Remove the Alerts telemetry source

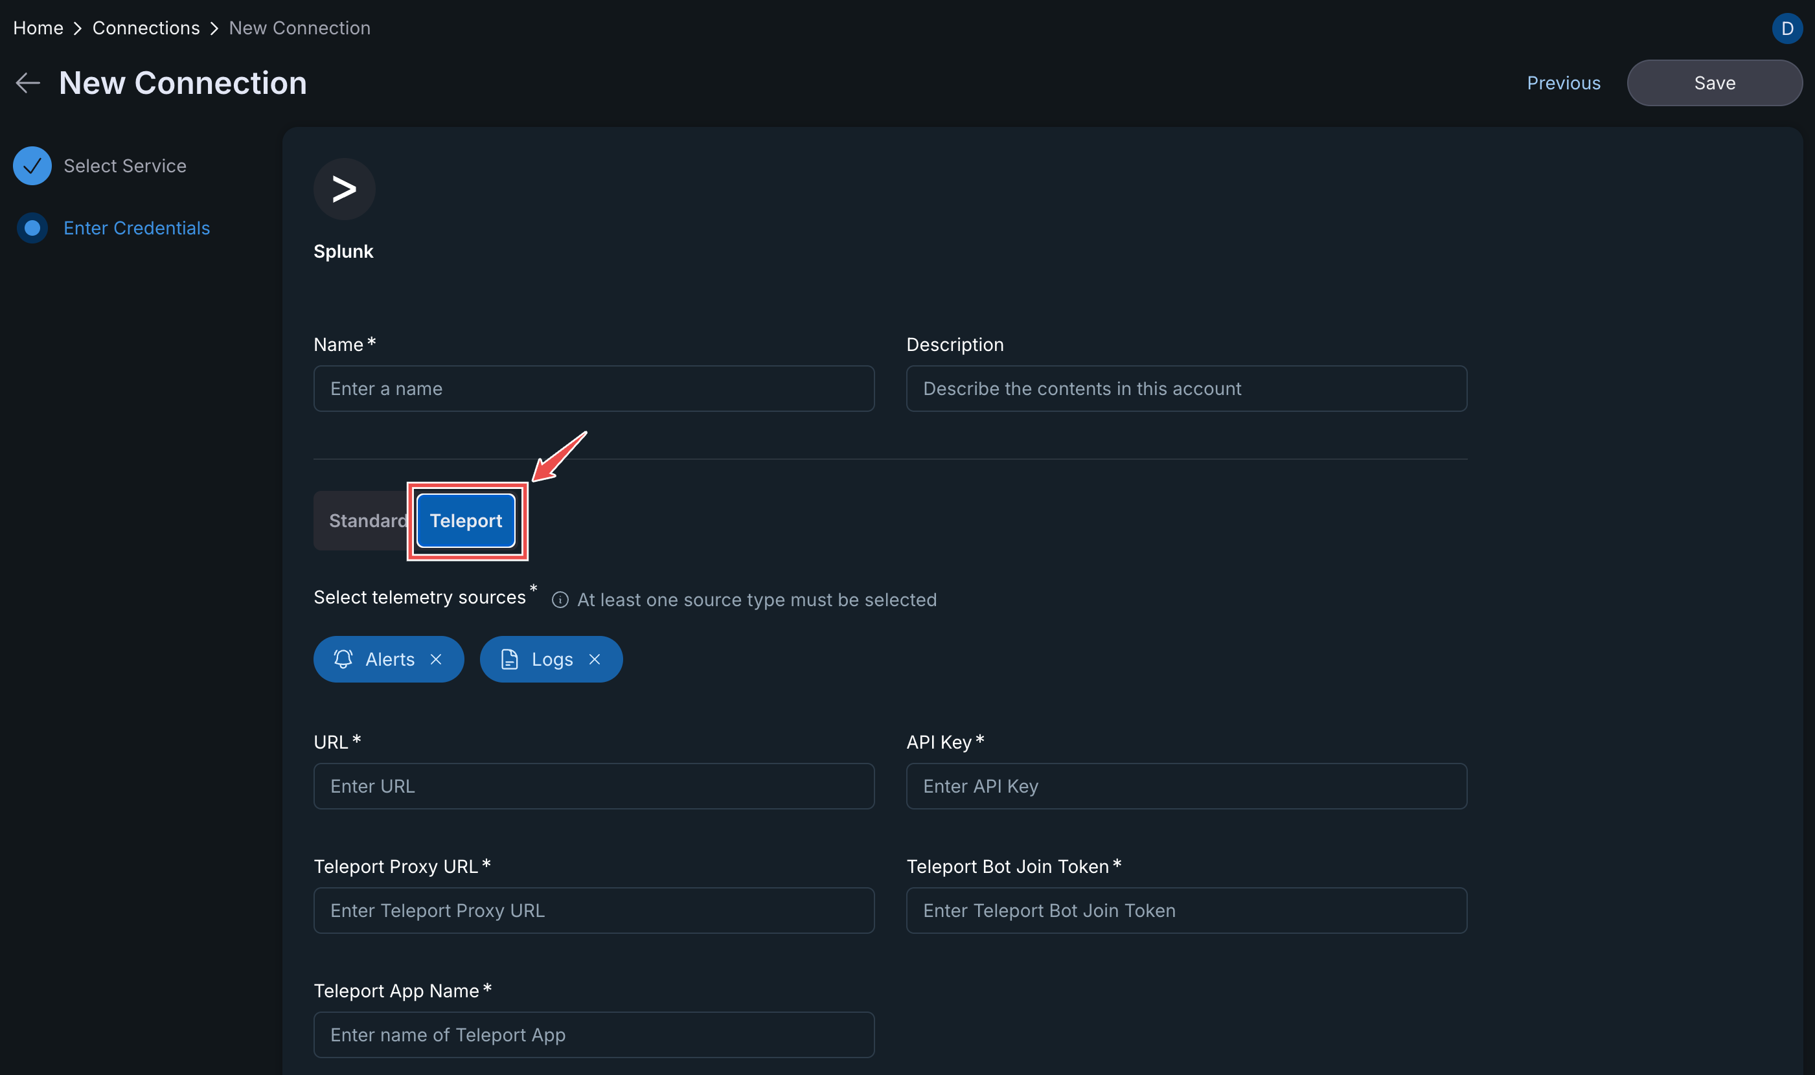(x=437, y=659)
